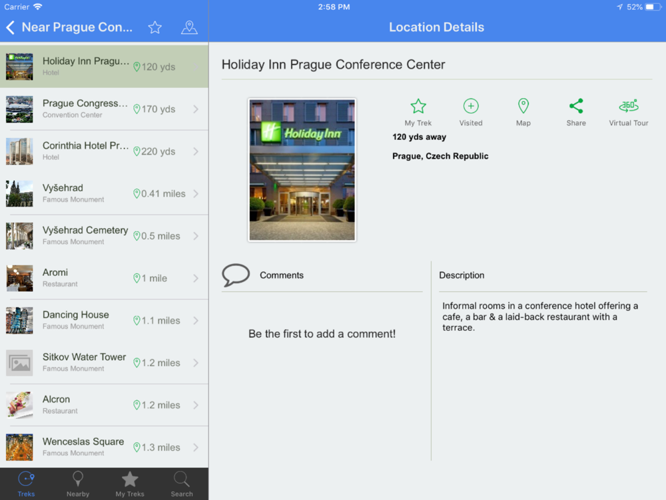The width and height of the screenshot is (666, 500).
Task: Open Wenceslas Square row chevron
Action: 196,448
